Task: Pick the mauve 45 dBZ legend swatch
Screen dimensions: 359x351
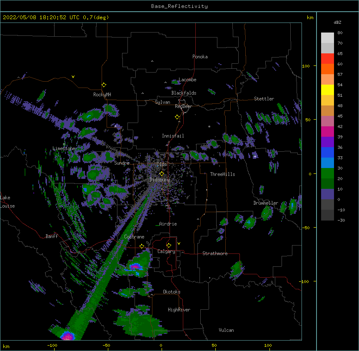Action: 327,121
